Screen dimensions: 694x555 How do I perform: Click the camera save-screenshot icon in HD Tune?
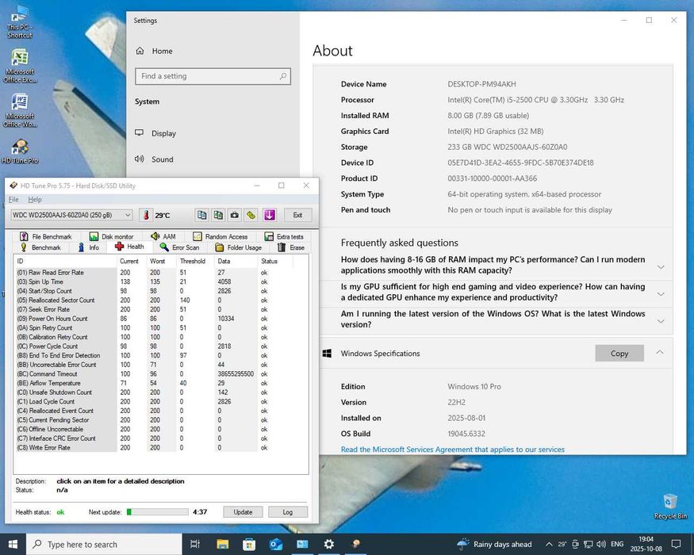pyautogui.click(x=235, y=215)
